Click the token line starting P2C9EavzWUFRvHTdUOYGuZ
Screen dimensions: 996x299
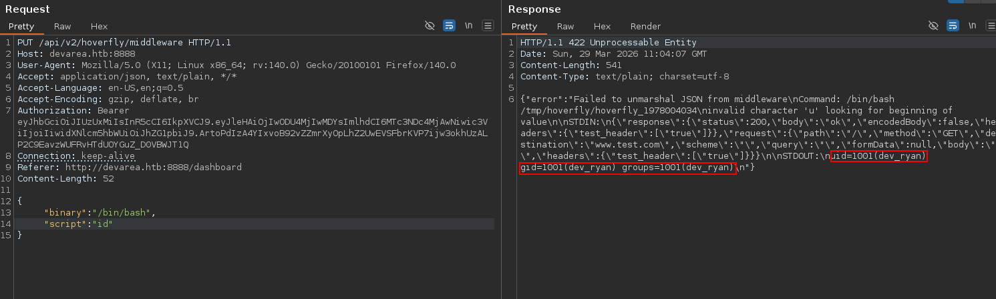(x=103, y=145)
